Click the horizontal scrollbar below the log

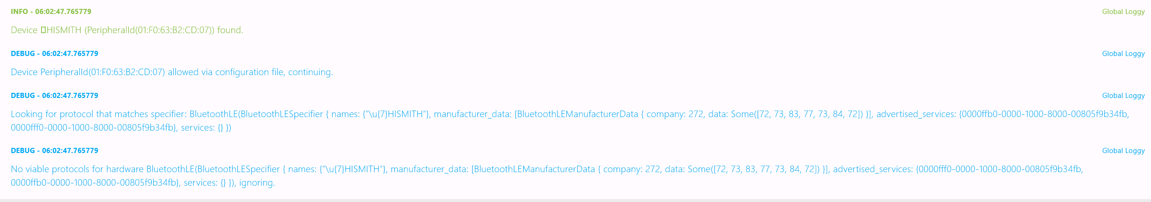tap(575, 201)
